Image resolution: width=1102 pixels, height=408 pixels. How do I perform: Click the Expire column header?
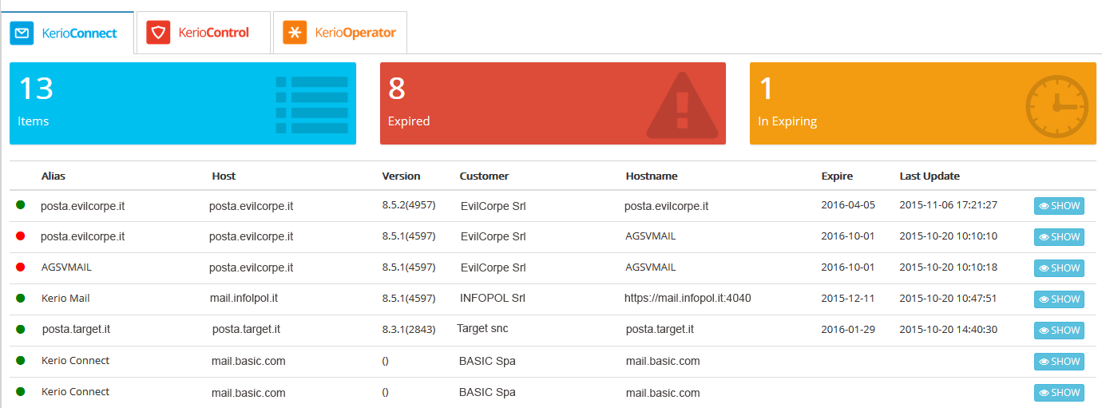837,176
